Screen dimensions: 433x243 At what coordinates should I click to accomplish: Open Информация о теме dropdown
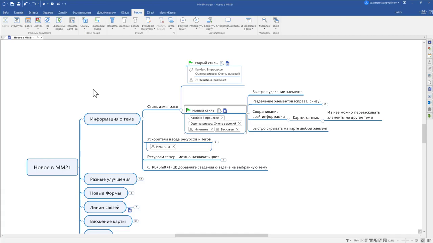[x=249, y=24]
